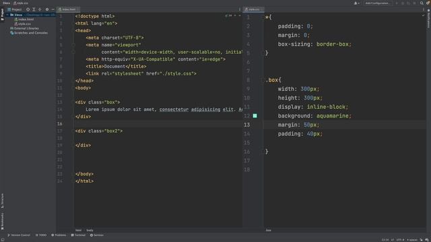Image resolution: width=431 pixels, height=242 pixels.
Task: Click the lock read-only icon in status bar
Action: 422,240
